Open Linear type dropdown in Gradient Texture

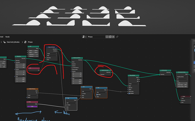32,95
